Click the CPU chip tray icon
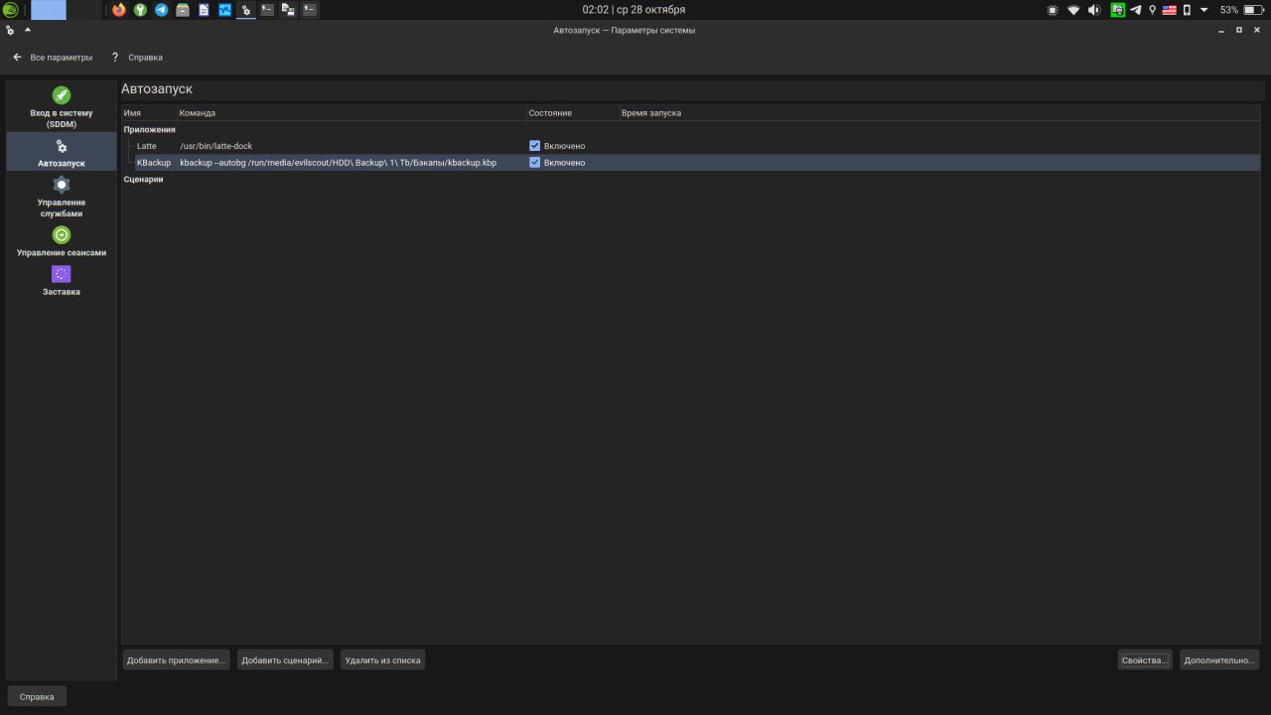The image size is (1271, 715). tap(1054, 10)
